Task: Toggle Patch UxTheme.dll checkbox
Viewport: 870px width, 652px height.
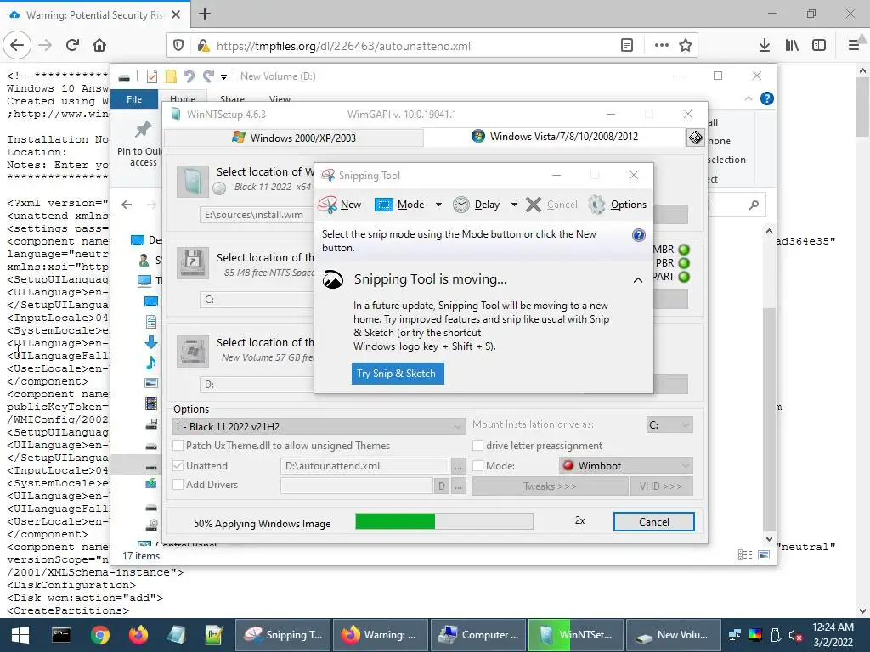Action: coord(178,446)
